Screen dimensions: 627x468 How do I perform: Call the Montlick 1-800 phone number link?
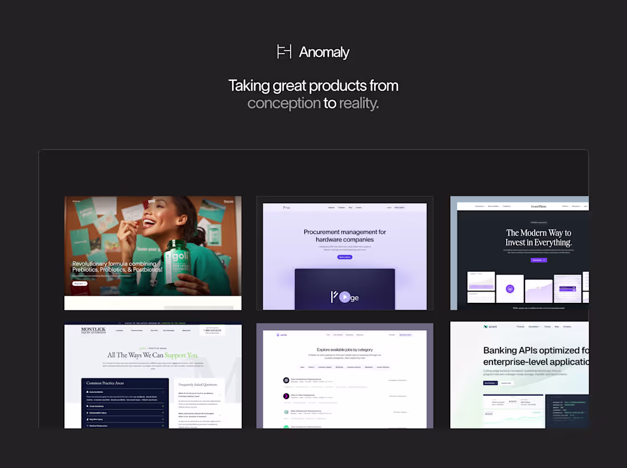212,330
